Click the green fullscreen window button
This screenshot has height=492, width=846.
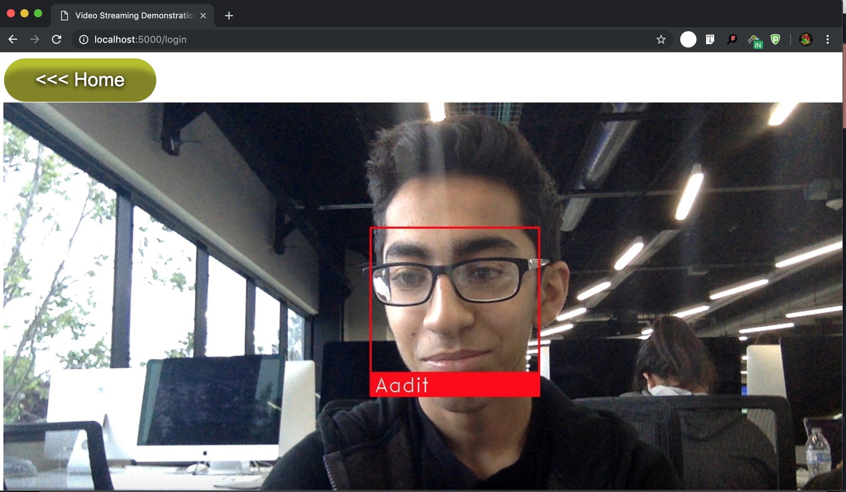tap(38, 13)
